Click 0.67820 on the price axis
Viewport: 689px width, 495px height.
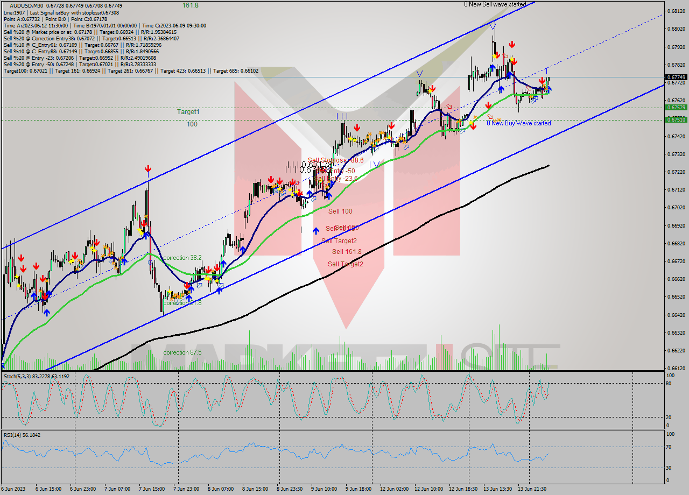676,65
